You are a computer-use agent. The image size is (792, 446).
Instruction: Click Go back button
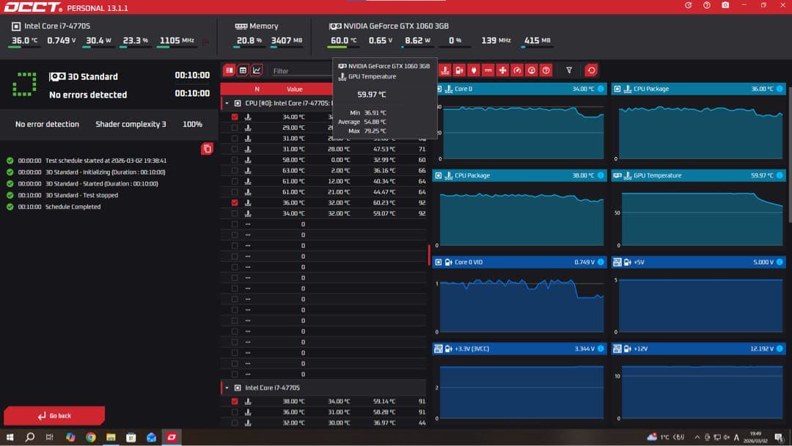coord(54,416)
